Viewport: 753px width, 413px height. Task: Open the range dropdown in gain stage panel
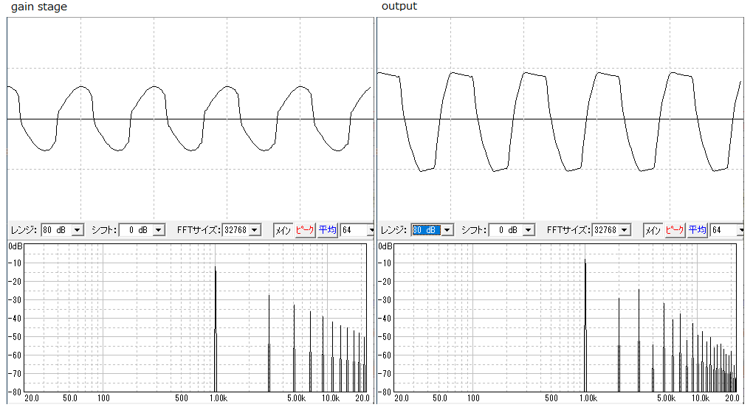[x=63, y=230]
